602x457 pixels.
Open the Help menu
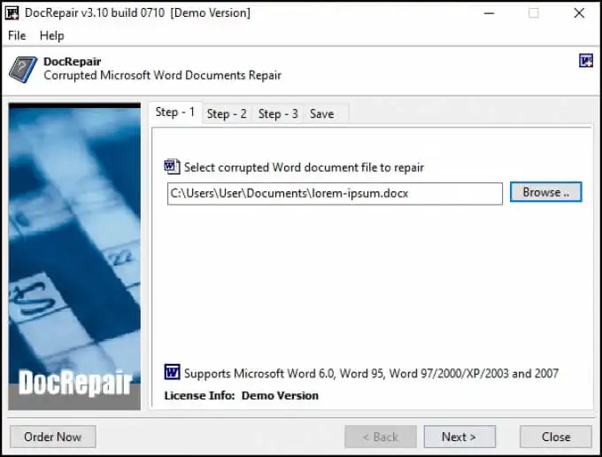52,35
